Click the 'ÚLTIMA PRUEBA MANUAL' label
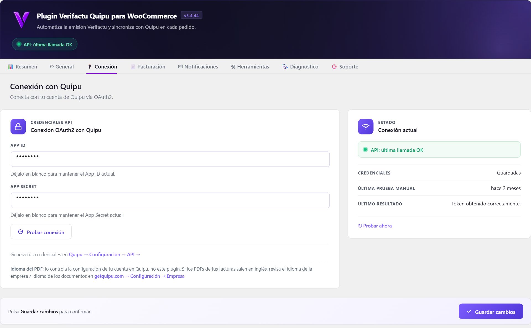Image resolution: width=531 pixels, height=328 pixels. click(386, 188)
